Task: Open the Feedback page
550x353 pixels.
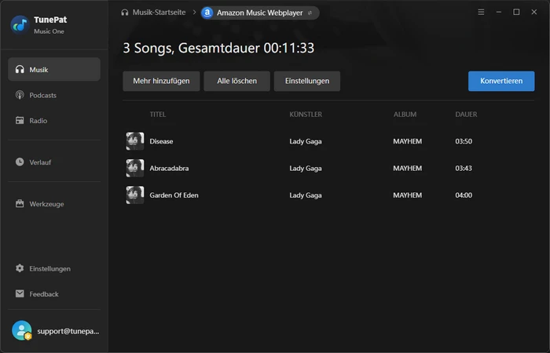Action: pyautogui.click(x=54, y=294)
